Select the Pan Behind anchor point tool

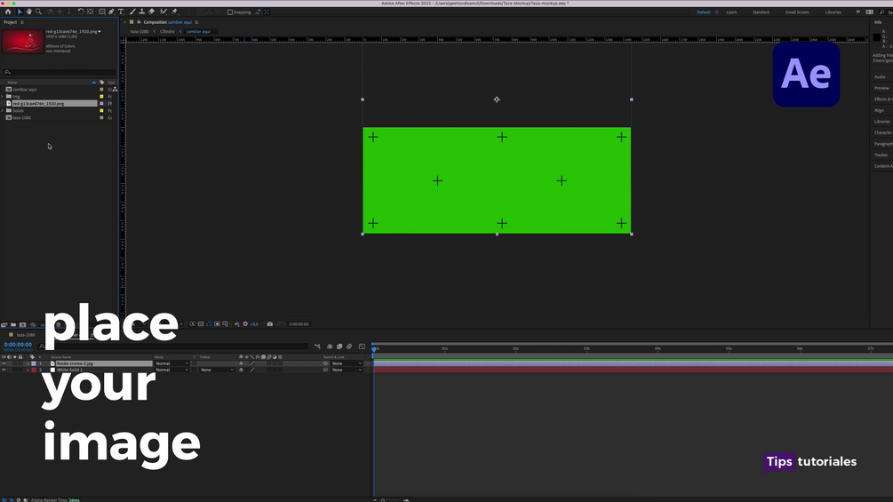[x=91, y=12]
